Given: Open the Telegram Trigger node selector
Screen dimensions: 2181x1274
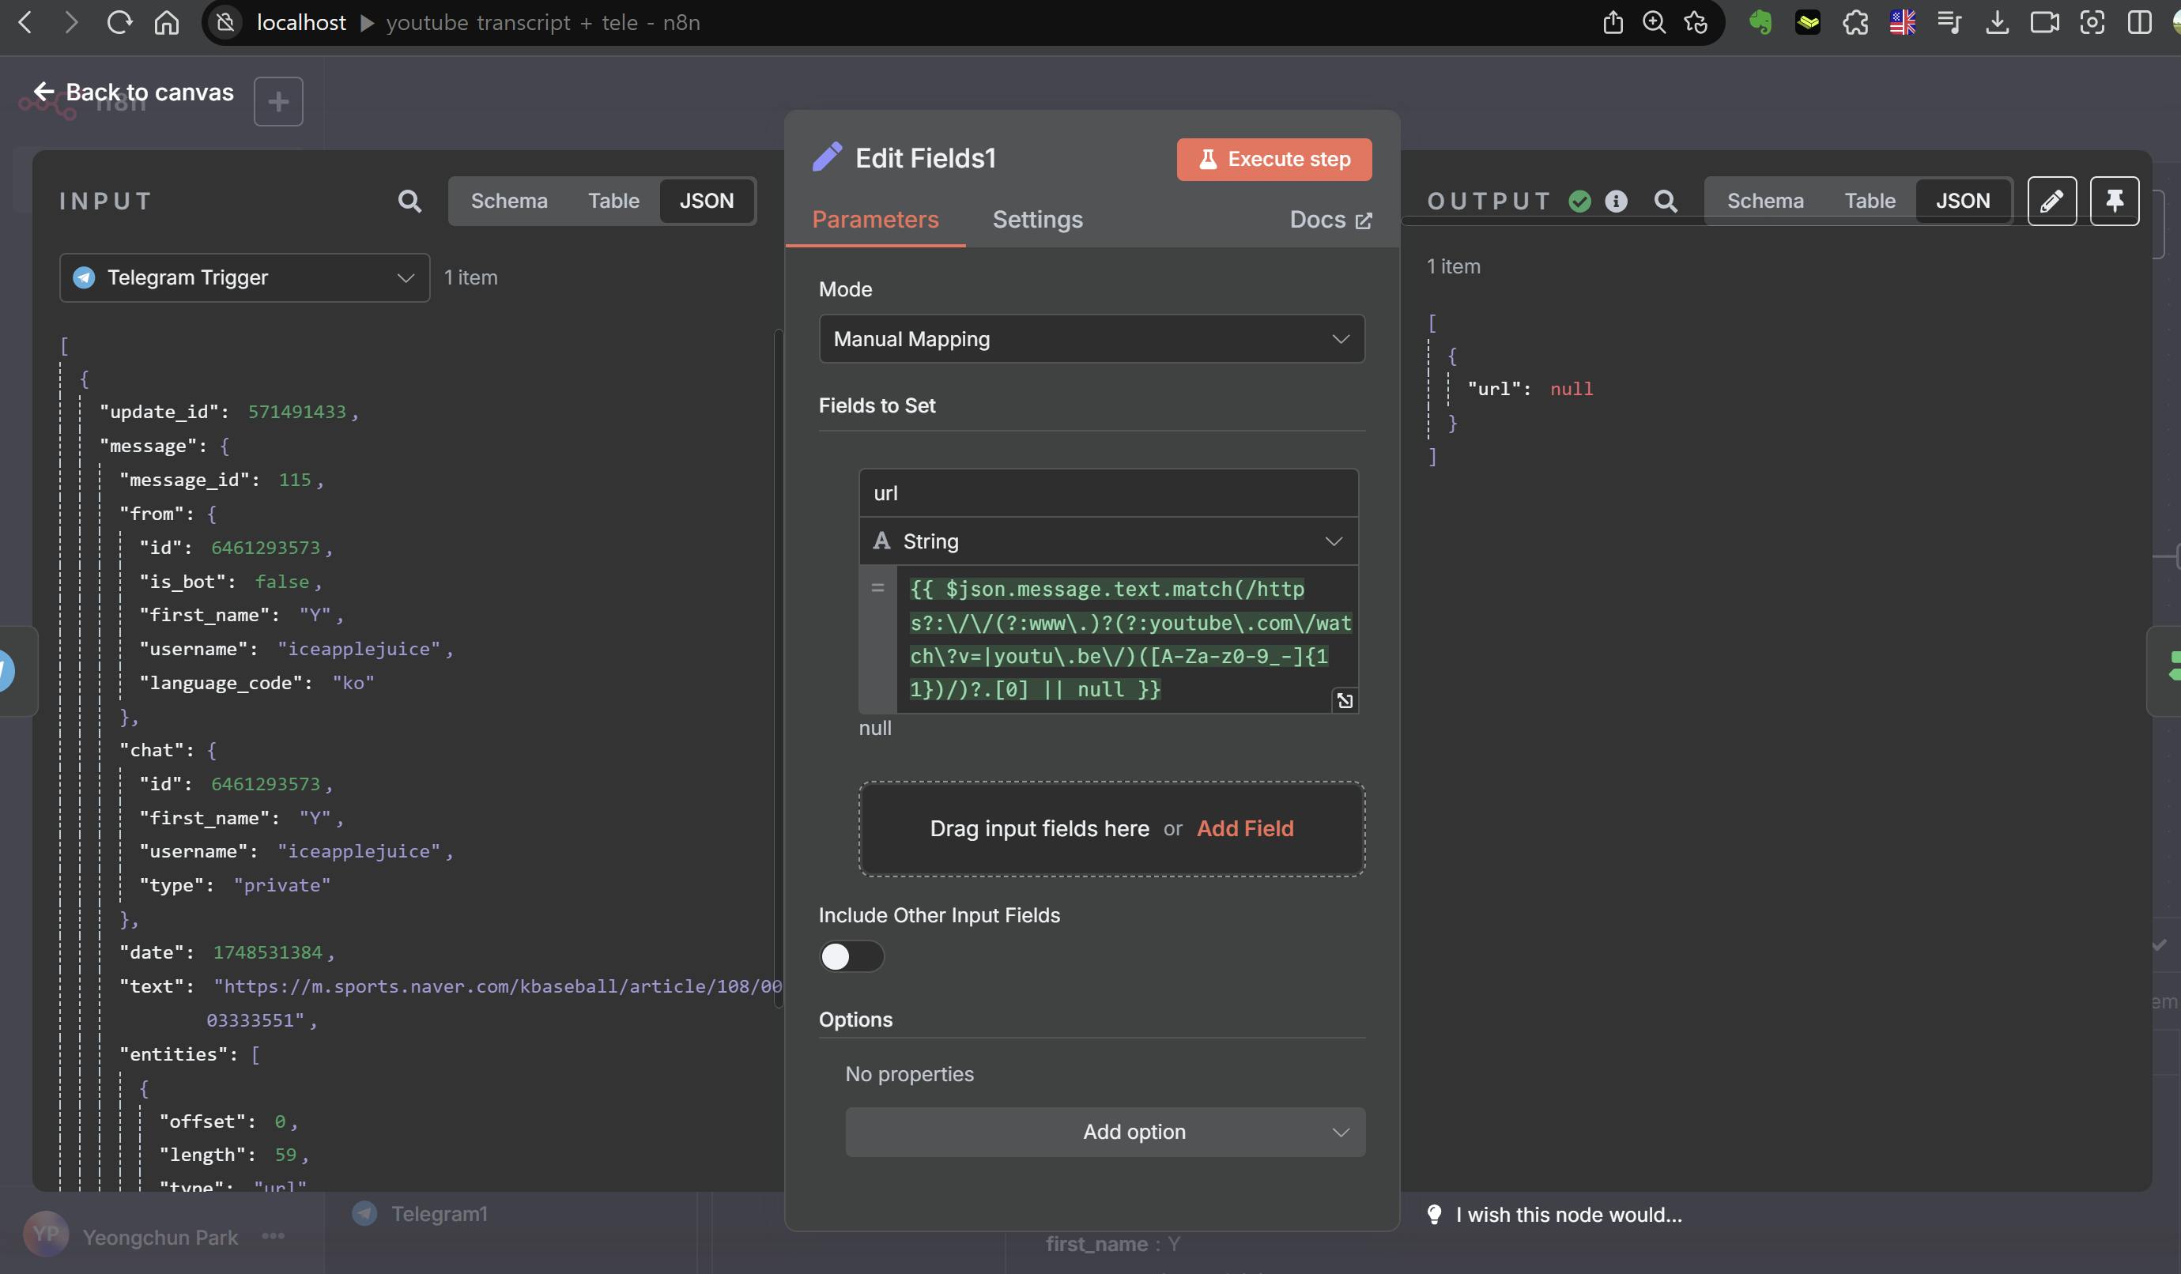Looking at the screenshot, I should coord(244,277).
